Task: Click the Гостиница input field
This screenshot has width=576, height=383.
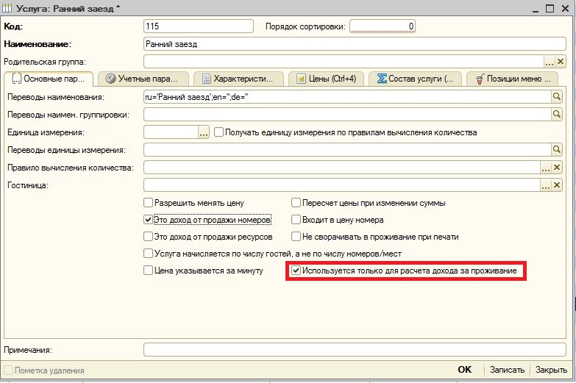Action: click(x=341, y=185)
